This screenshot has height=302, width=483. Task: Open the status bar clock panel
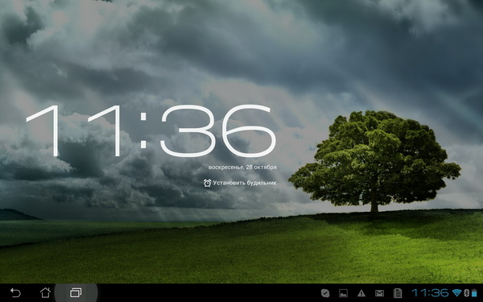430,293
